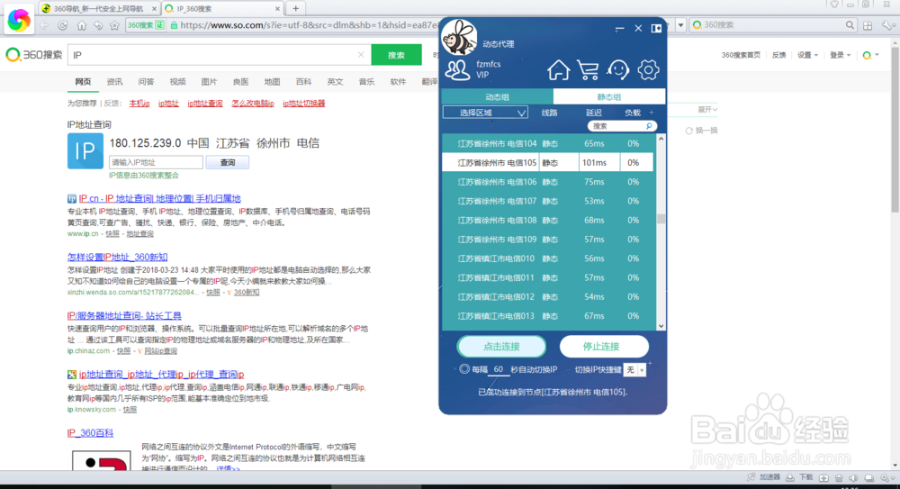
Task: Switch to the 动态组 tab
Action: pyautogui.click(x=497, y=96)
